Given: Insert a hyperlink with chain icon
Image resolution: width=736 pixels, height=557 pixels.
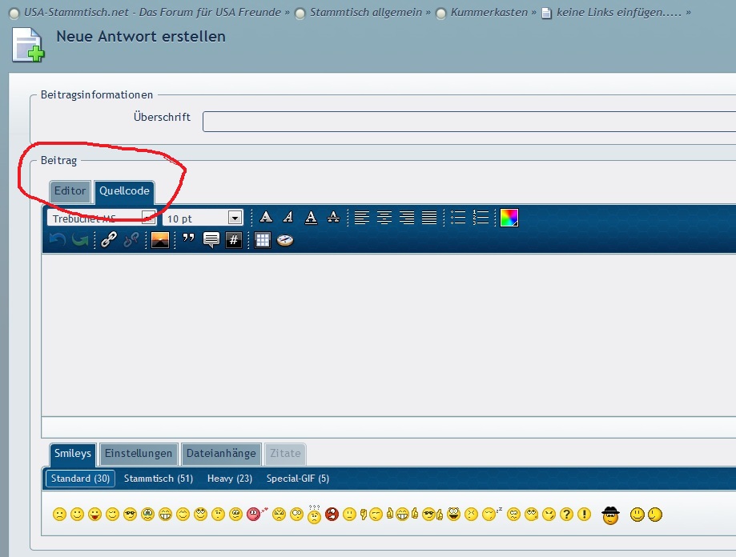Looking at the screenshot, I should (x=109, y=240).
